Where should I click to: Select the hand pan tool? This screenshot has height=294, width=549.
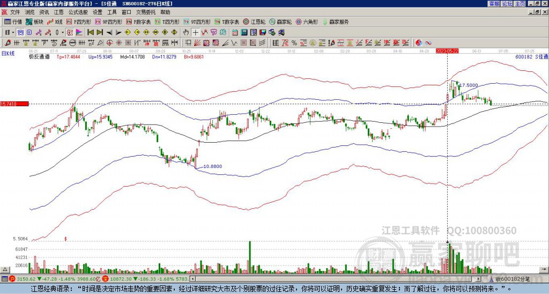[186, 33]
